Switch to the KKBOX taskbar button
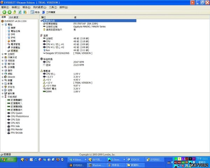 coord(135,160)
